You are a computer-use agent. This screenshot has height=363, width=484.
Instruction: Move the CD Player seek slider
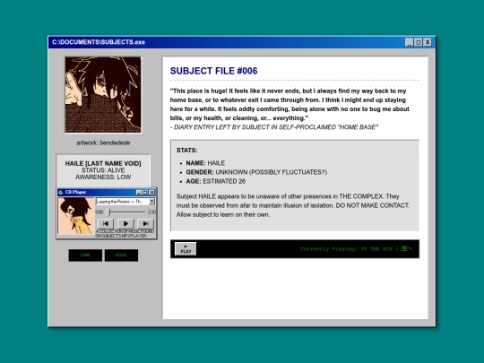(x=108, y=212)
